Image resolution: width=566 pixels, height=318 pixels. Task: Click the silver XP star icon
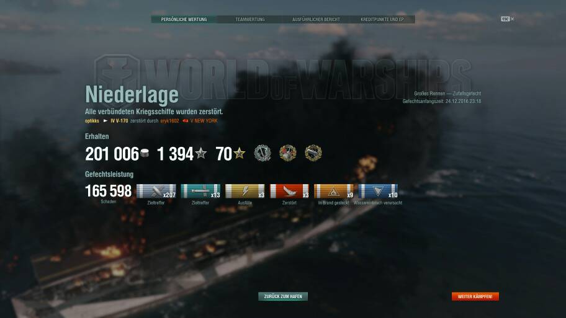point(201,153)
